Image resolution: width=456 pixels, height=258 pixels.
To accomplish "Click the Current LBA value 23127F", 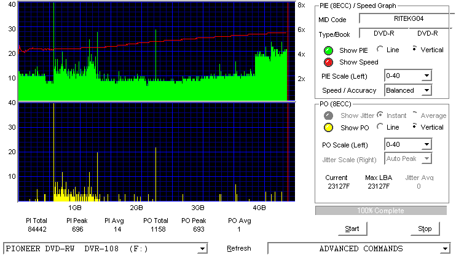I will coord(339,186).
